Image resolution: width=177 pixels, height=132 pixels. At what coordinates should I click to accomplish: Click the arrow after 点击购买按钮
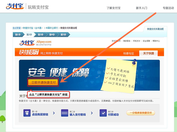tap(54, 113)
